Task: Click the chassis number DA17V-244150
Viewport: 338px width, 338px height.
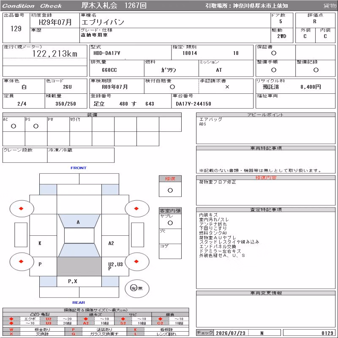Action: pos(194,104)
